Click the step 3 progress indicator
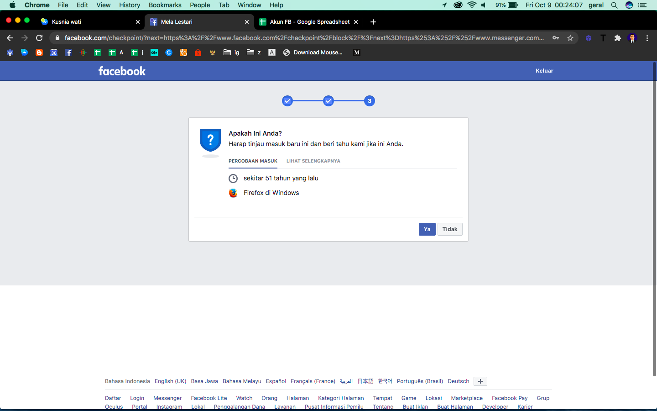657x411 pixels. click(x=370, y=101)
